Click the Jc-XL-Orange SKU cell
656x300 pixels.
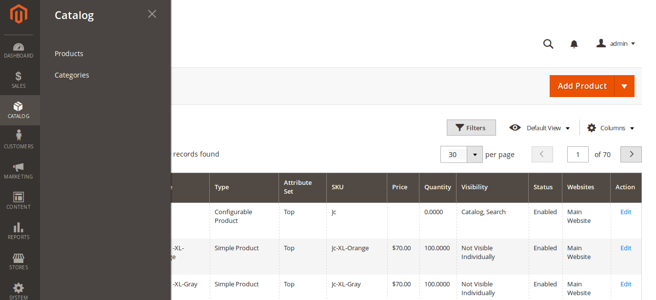357,257
